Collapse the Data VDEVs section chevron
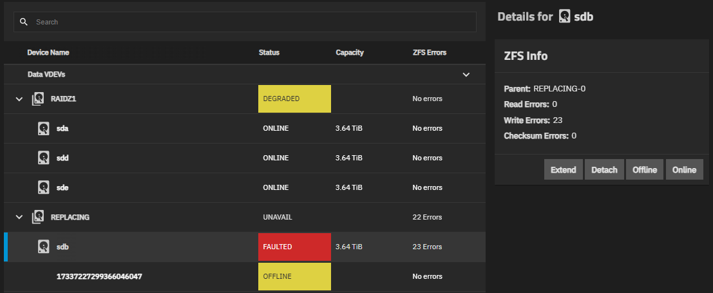Image resolution: width=713 pixels, height=293 pixels. (x=466, y=75)
